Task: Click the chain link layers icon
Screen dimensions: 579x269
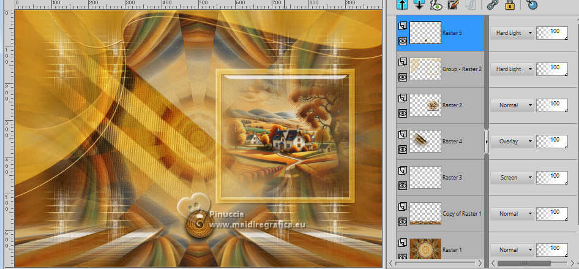Action: (491, 5)
